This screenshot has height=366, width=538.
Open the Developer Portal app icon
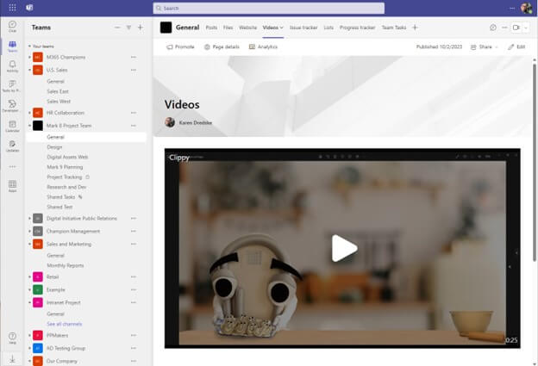point(12,106)
